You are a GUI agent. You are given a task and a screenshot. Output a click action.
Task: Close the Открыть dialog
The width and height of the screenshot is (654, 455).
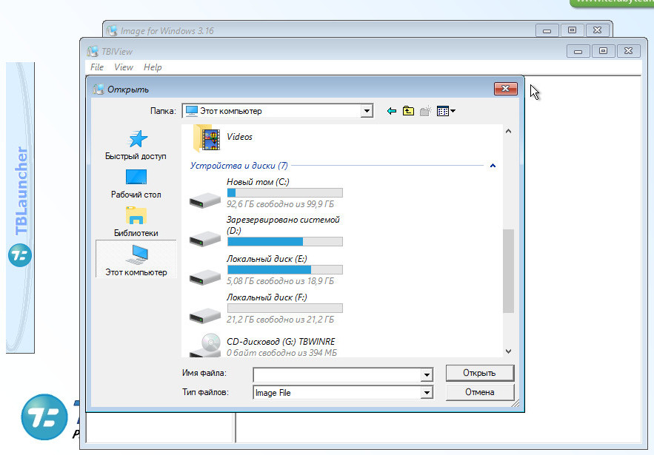tap(506, 88)
